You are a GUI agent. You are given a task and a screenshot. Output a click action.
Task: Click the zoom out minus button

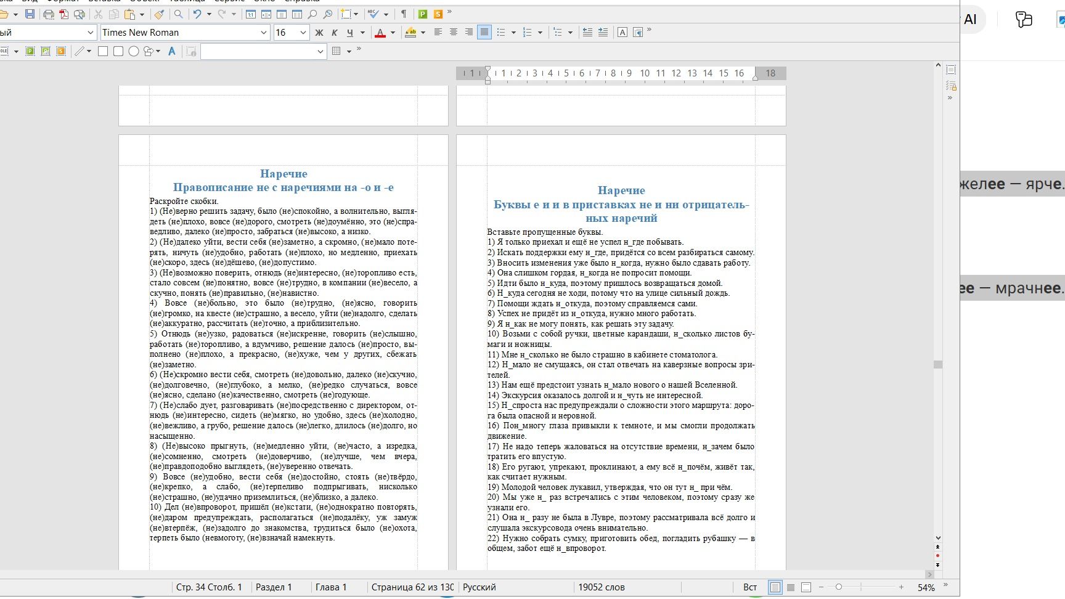point(820,587)
